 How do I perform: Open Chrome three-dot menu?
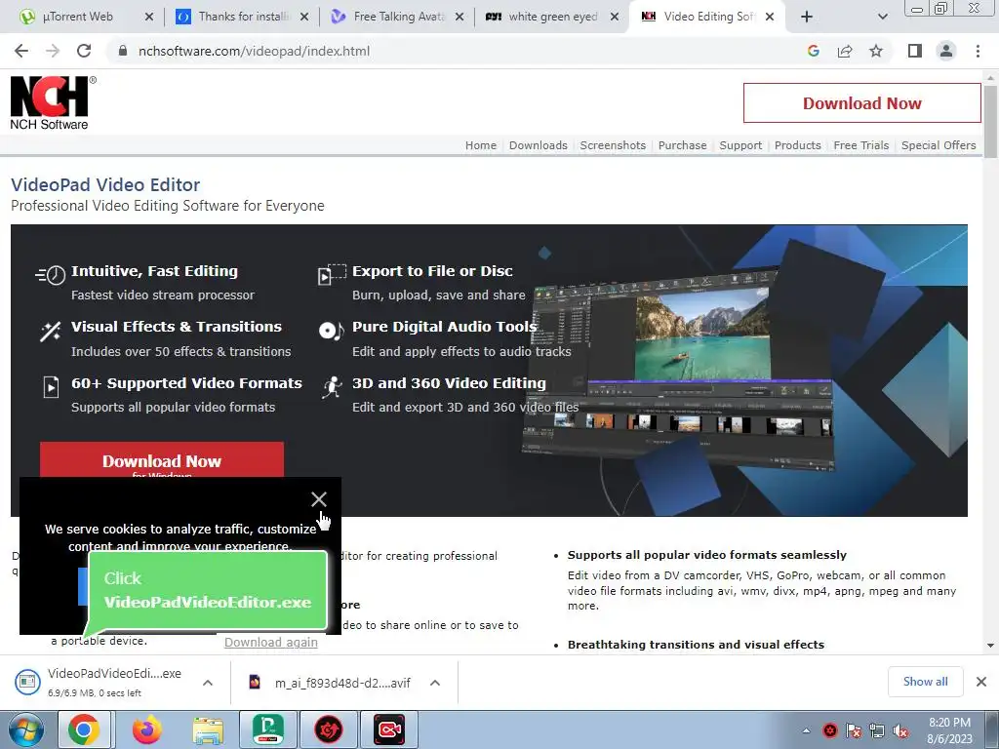[978, 51]
